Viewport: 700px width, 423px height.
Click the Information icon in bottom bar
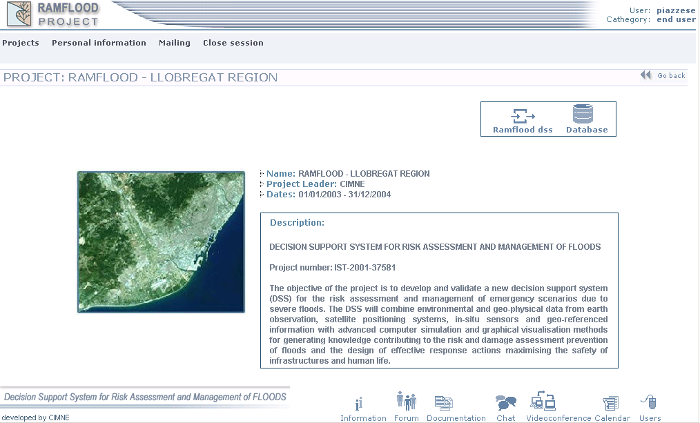[x=359, y=404]
